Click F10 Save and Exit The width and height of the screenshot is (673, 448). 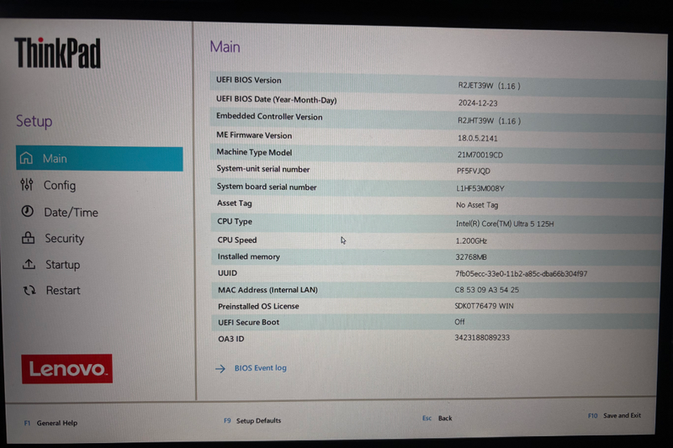(614, 415)
